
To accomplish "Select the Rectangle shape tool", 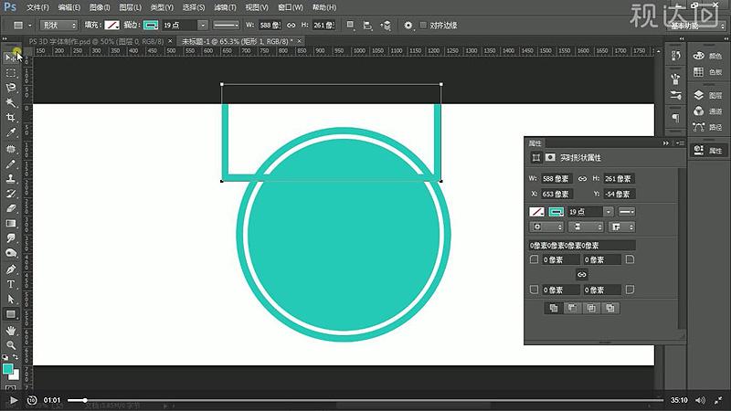I will coord(10,314).
